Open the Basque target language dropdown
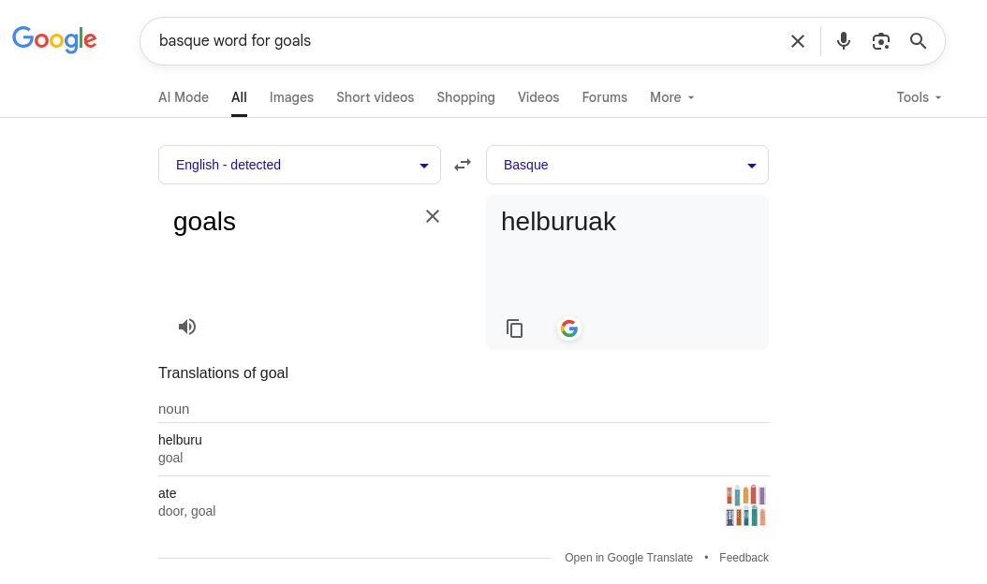The image size is (987, 584). pyautogui.click(x=627, y=165)
